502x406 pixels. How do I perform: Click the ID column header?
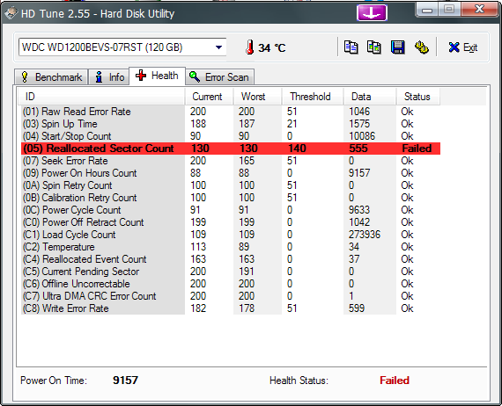(101, 97)
